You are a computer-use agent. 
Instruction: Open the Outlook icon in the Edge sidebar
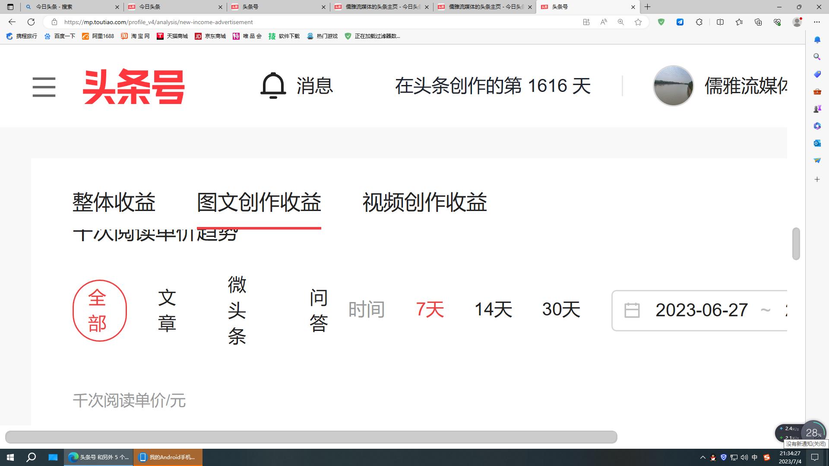(x=817, y=143)
